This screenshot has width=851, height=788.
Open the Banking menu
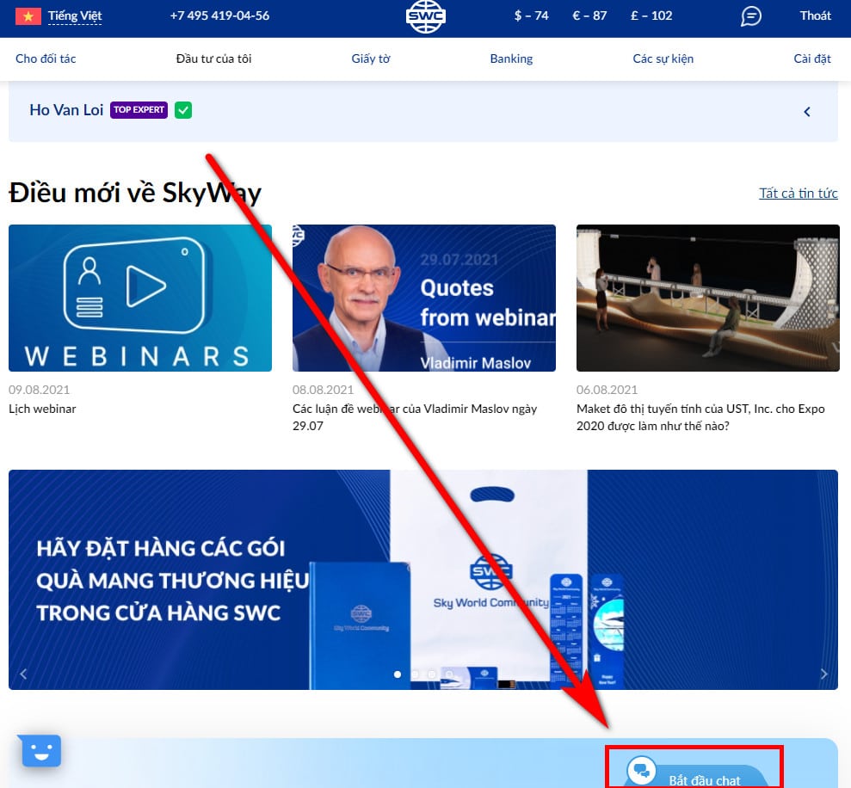tap(511, 58)
